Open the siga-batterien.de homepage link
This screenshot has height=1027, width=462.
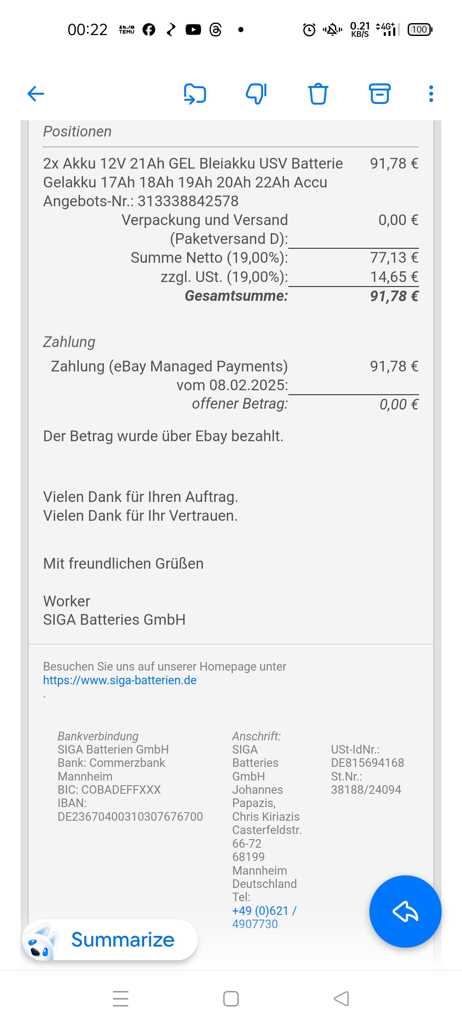click(x=120, y=680)
